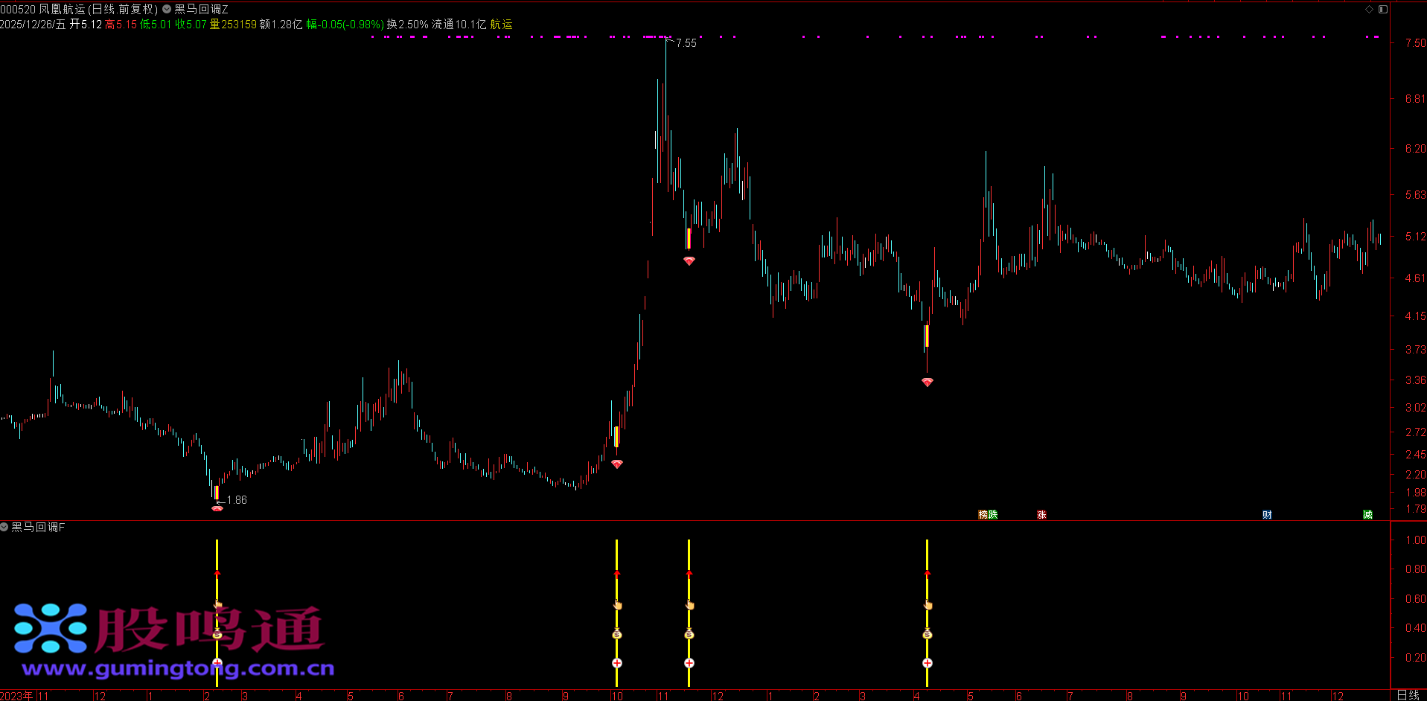
Task: Click the red diamond signal below 1.86 low
Action: coord(217,508)
